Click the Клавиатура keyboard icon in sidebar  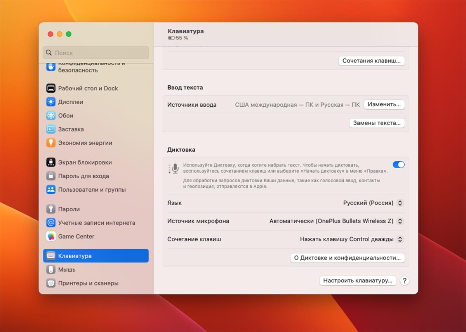(x=51, y=256)
